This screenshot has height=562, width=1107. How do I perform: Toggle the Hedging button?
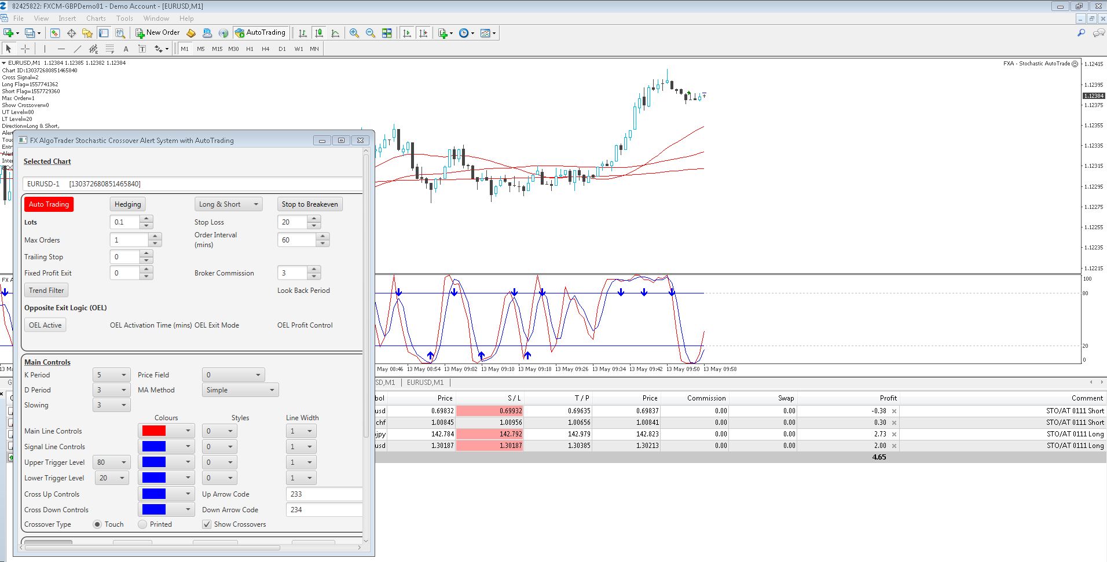click(x=127, y=204)
